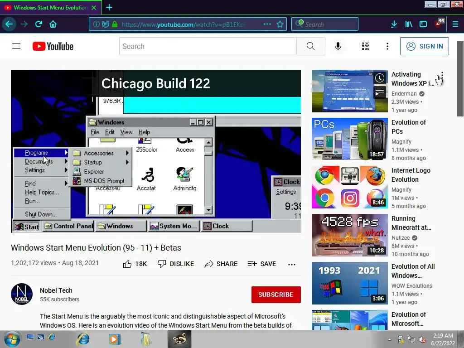Click the video title text
The image size is (464, 348).
(96, 248)
